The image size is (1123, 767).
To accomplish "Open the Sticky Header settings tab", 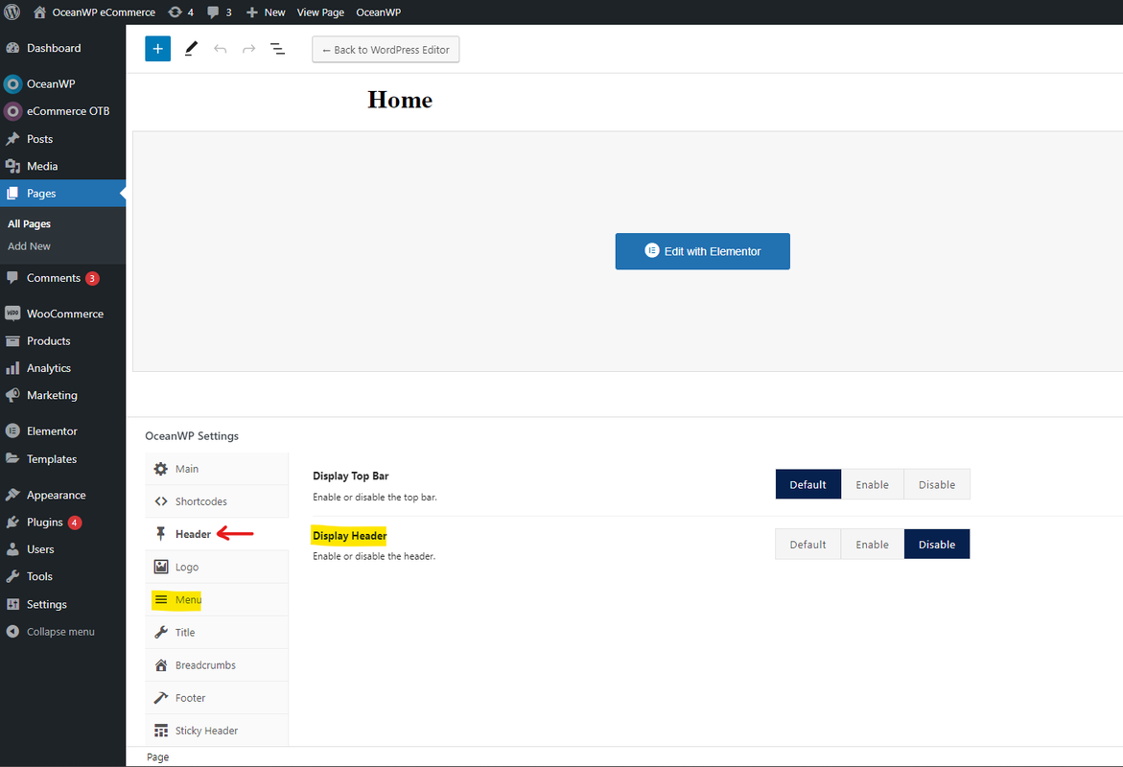I will [217, 731].
